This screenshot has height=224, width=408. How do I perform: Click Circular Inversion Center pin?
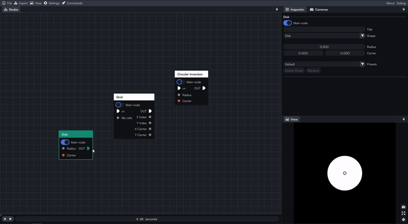pyautogui.click(x=179, y=101)
